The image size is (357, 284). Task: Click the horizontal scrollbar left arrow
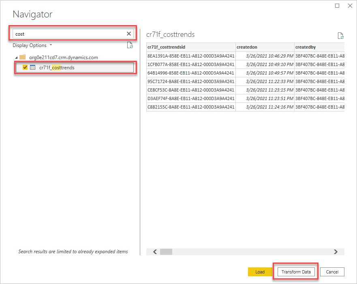[155, 252]
